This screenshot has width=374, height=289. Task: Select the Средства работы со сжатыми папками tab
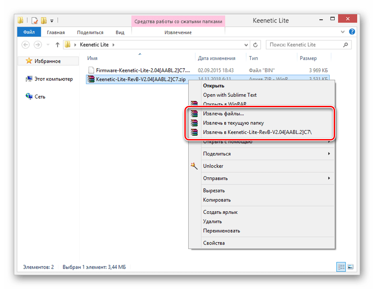pyautogui.click(x=178, y=22)
